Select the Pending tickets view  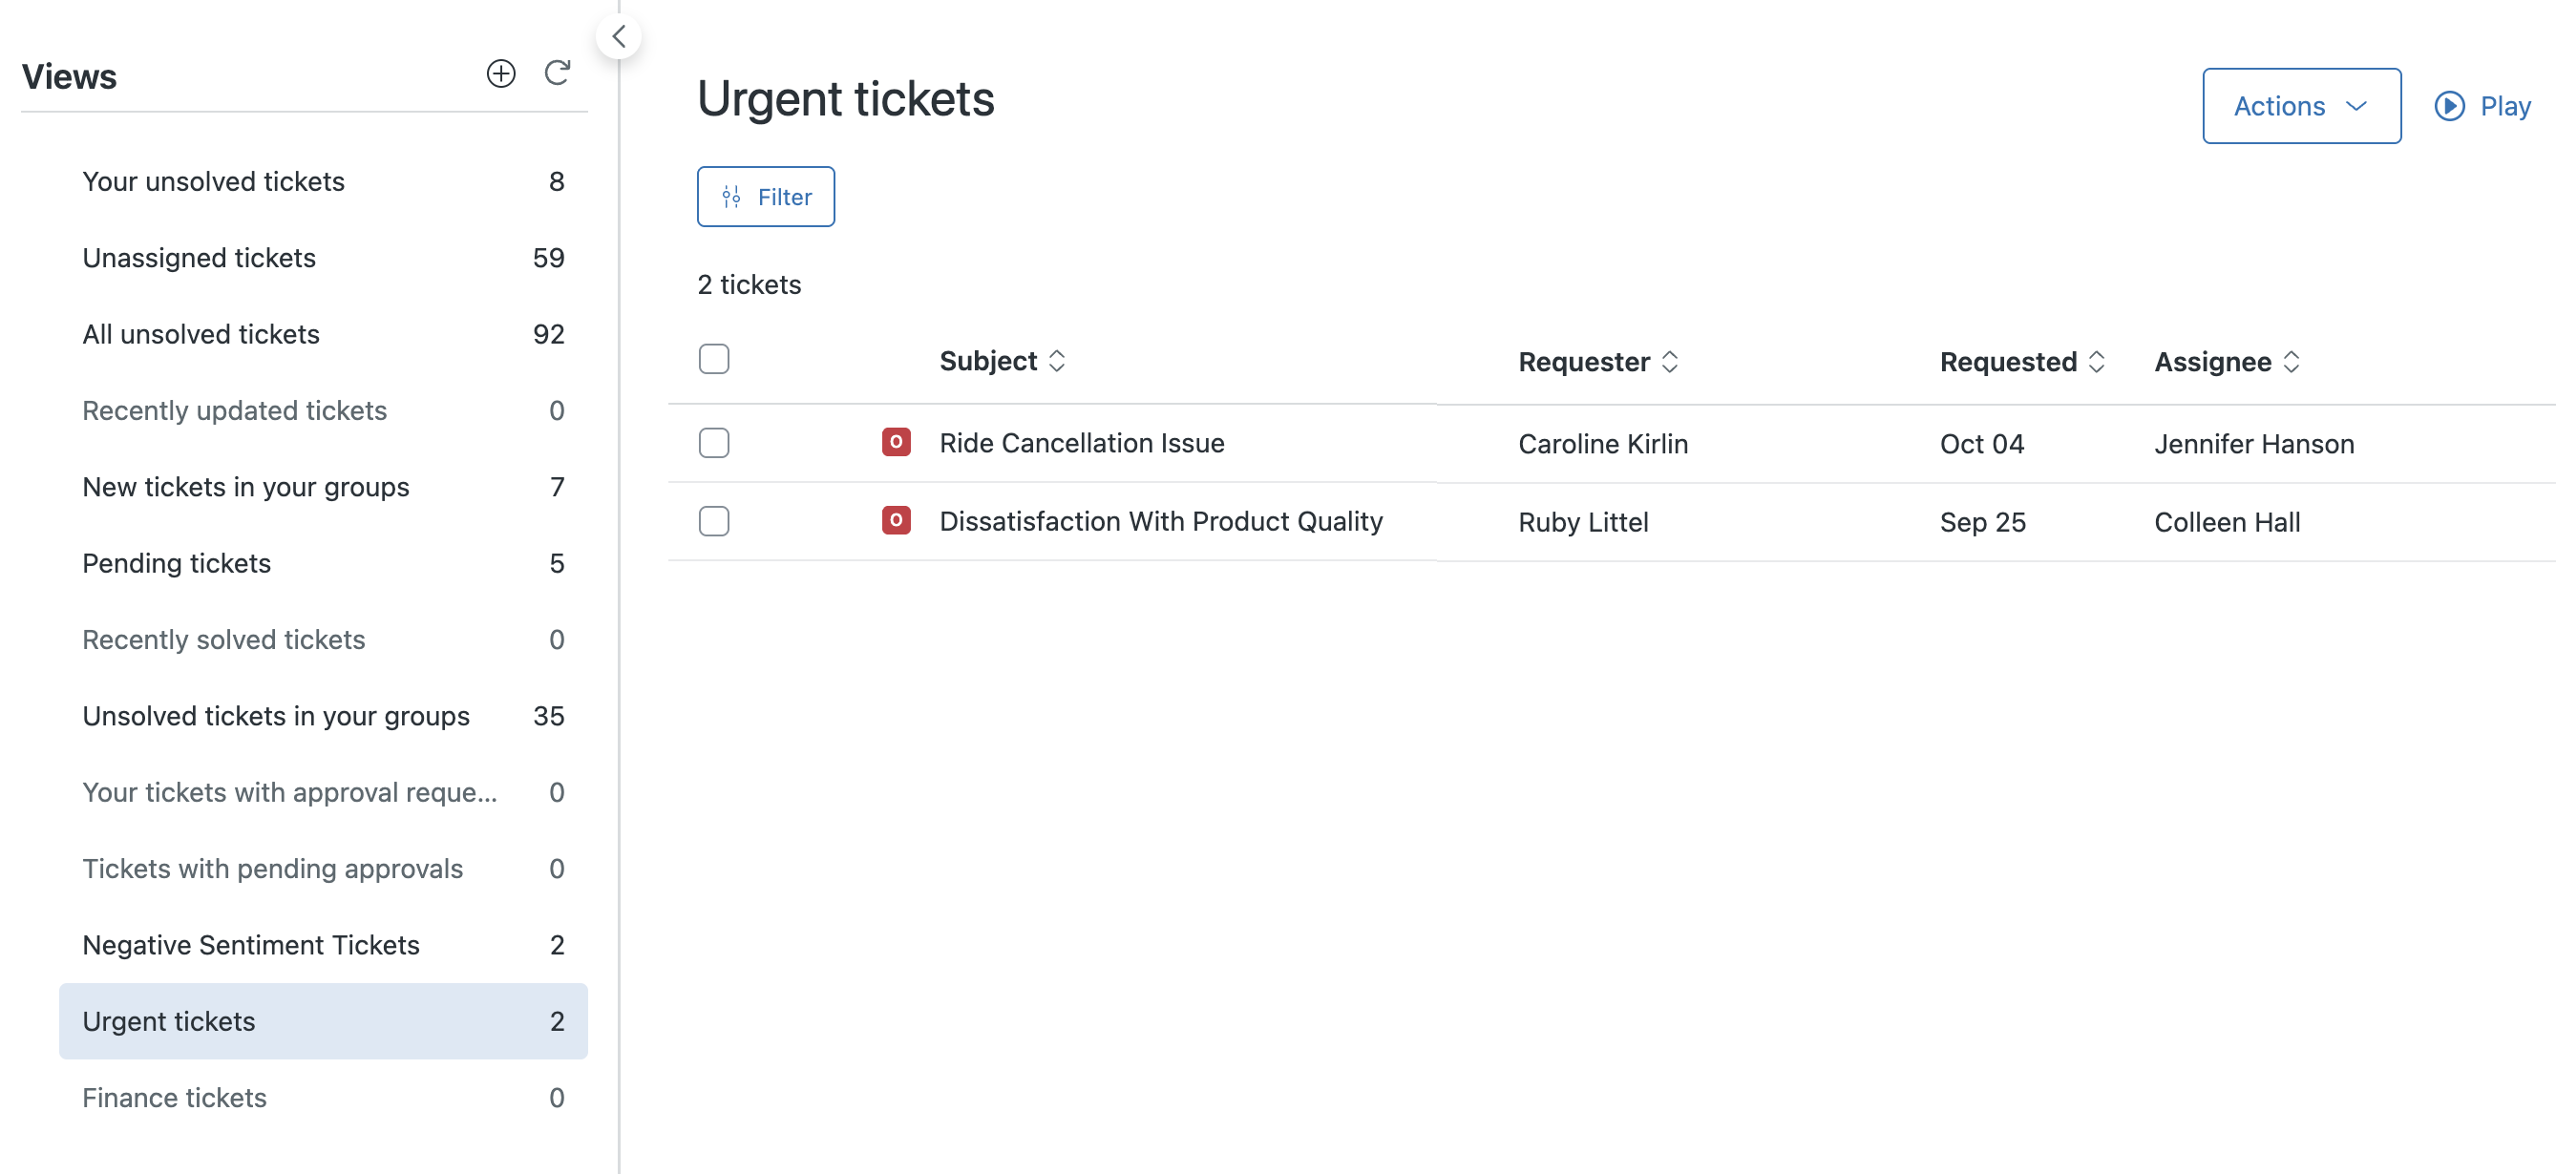click(x=176, y=563)
